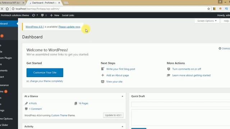The height and width of the screenshot is (129, 230).
Task: Dismiss the Welcome to WordPress panel
Action: 224,48
